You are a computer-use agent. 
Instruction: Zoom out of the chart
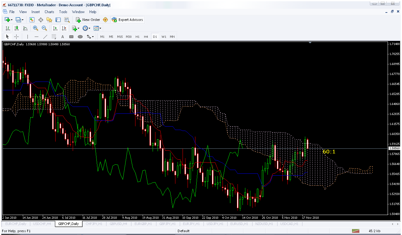(x=44, y=28)
